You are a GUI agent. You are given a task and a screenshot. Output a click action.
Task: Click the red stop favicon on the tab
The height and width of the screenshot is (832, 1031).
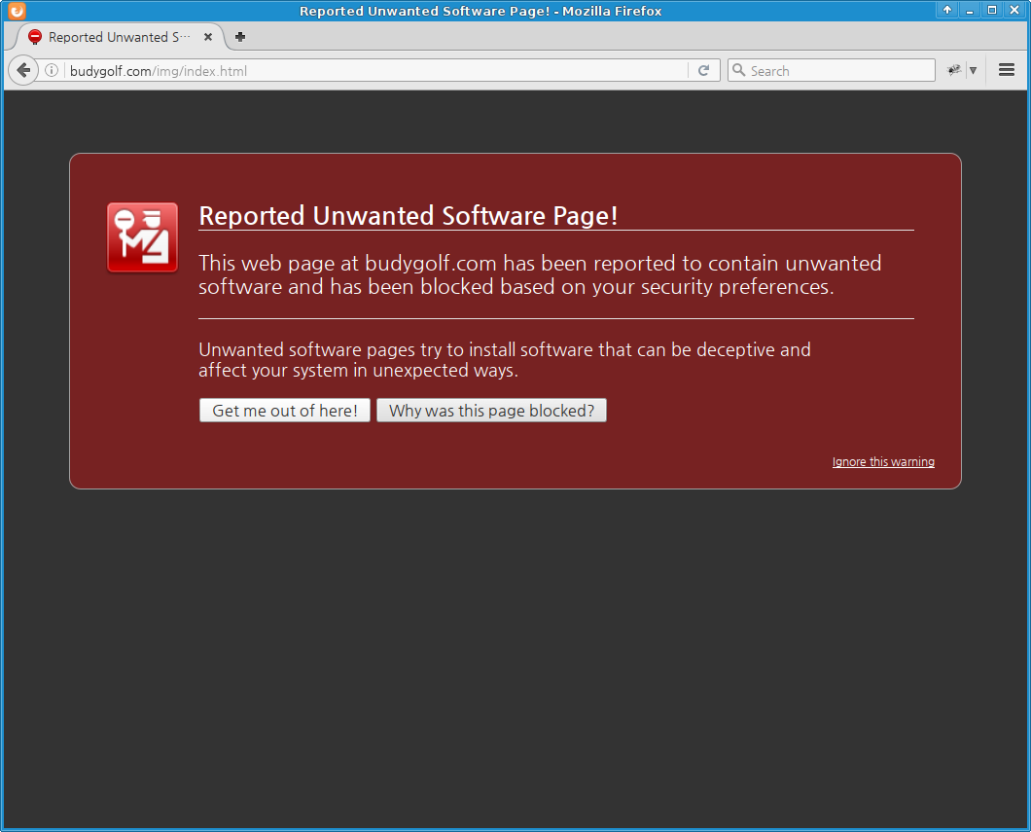click(x=35, y=37)
